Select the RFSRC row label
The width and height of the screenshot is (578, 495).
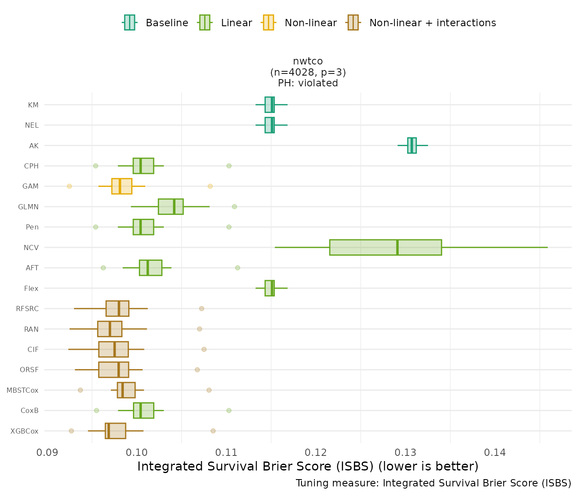point(27,309)
